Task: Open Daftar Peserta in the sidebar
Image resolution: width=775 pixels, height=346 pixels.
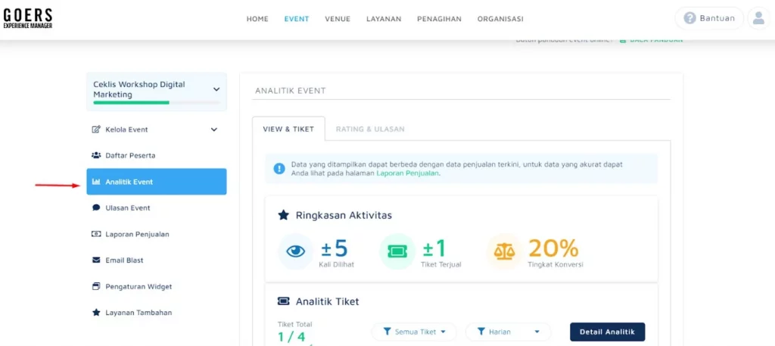Action: coord(157,155)
